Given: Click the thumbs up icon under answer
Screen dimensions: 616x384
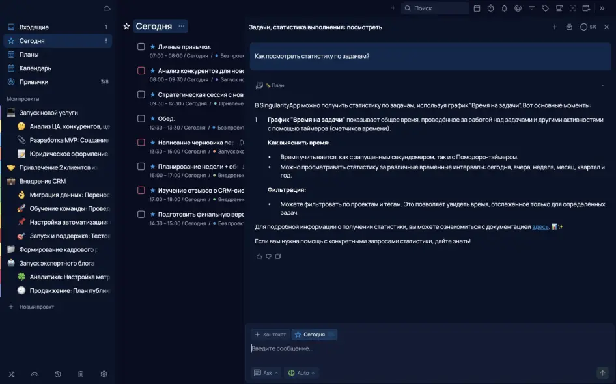Looking at the screenshot, I should [x=259, y=256].
